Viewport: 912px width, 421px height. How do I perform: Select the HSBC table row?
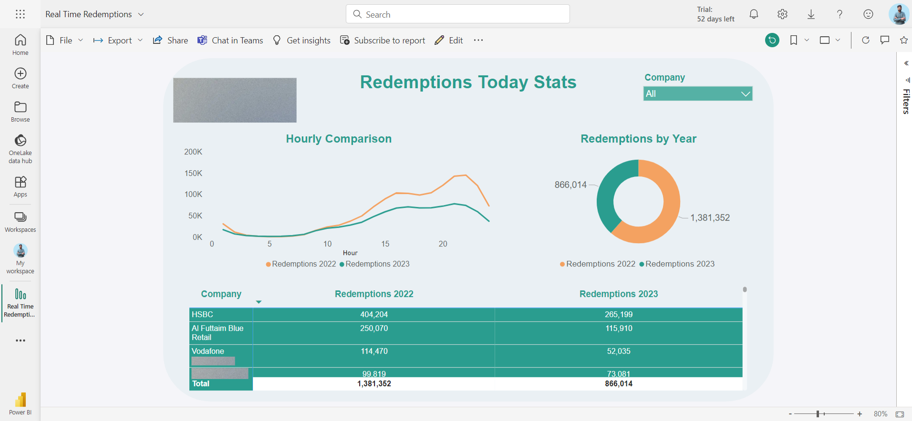466,315
